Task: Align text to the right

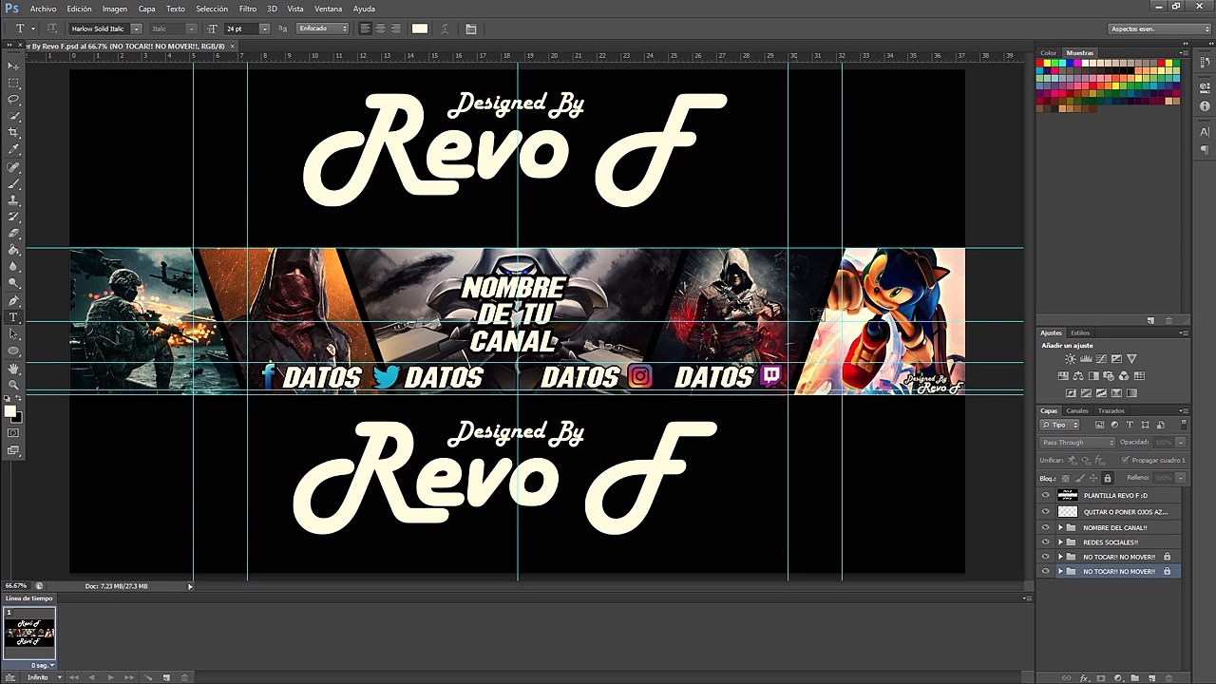Action: pos(396,28)
